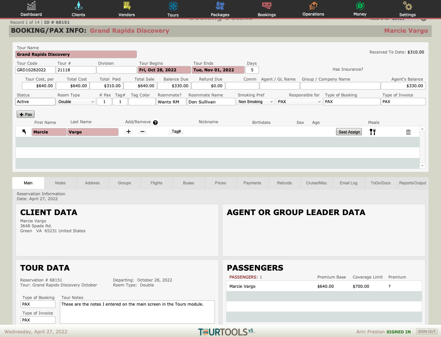The width and height of the screenshot is (441, 337).
Task: Click the First Name field Marcie
Action: click(x=49, y=132)
